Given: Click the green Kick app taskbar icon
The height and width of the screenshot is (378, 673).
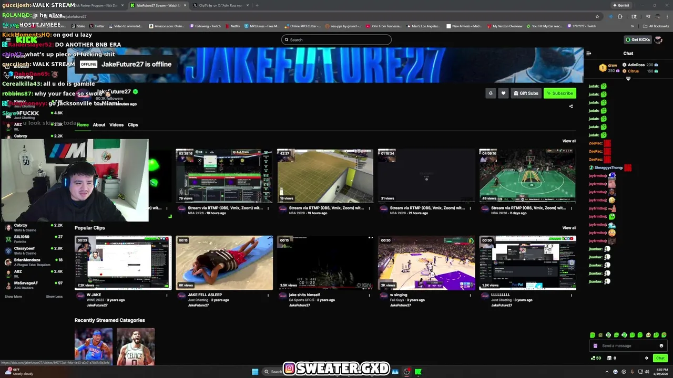Looking at the screenshot, I should [x=418, y=372].
